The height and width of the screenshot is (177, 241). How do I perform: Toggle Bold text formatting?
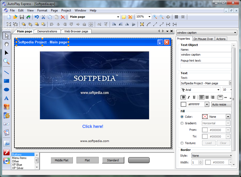pyautogui.click(x=183, y=97)
